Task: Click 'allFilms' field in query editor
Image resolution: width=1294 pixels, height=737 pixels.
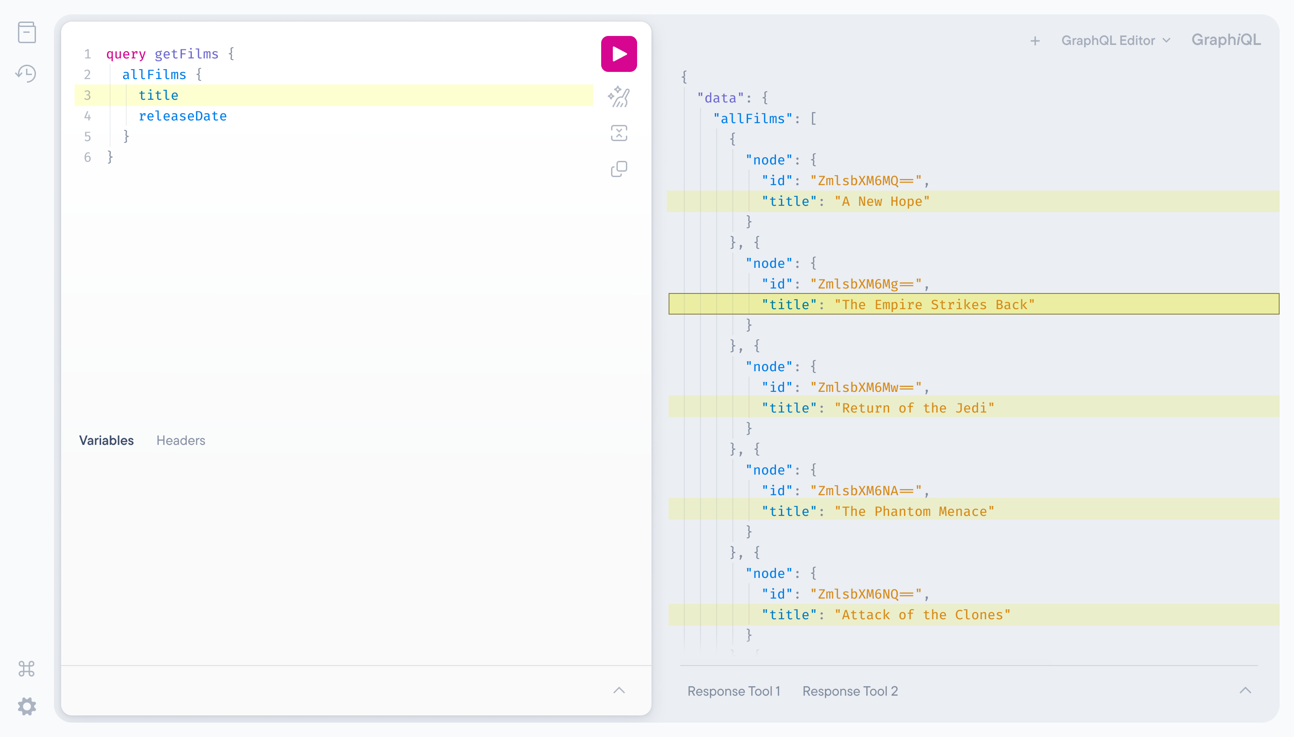Action: pos(155,75)
